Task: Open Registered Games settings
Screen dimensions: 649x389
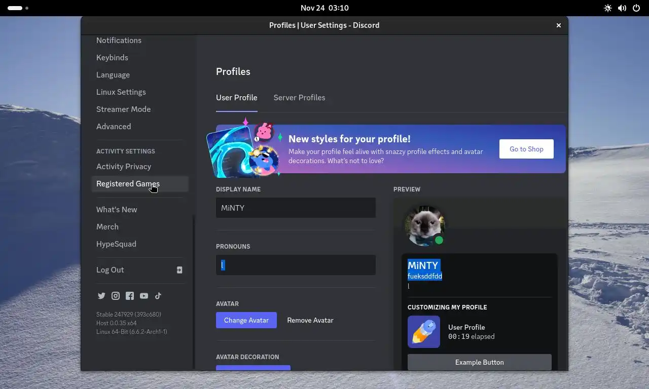Action: click(140, 184)
